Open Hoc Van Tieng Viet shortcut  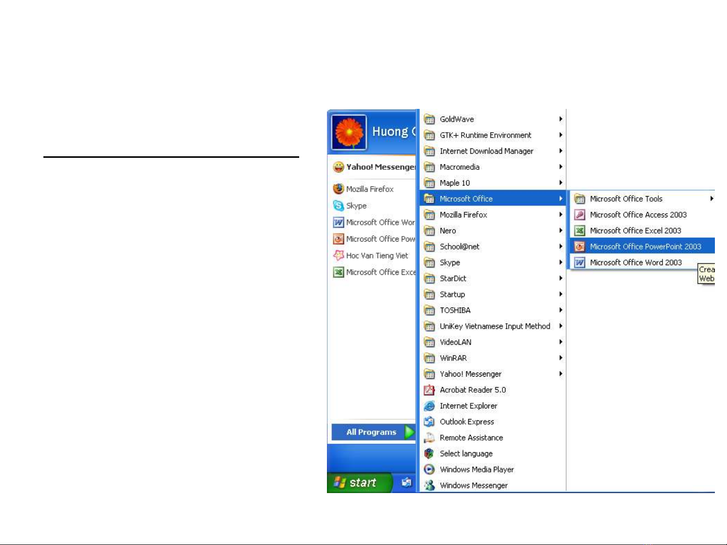[376, 256]
